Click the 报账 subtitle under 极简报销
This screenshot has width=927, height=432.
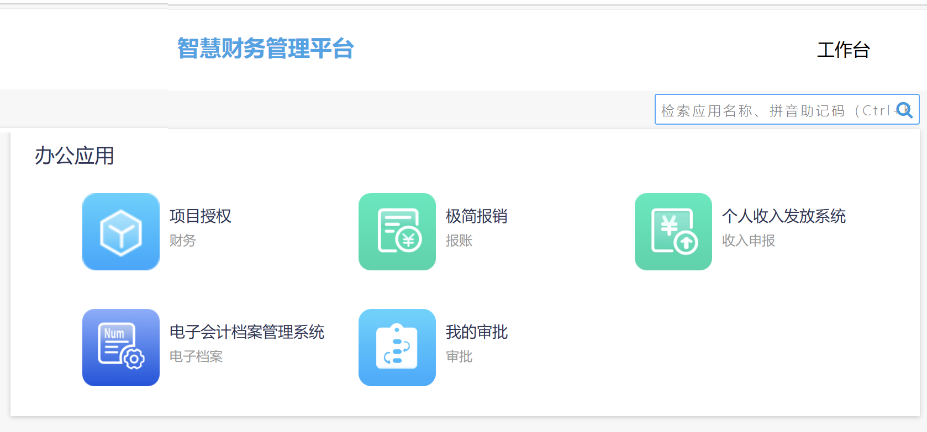tap(459, 241)
